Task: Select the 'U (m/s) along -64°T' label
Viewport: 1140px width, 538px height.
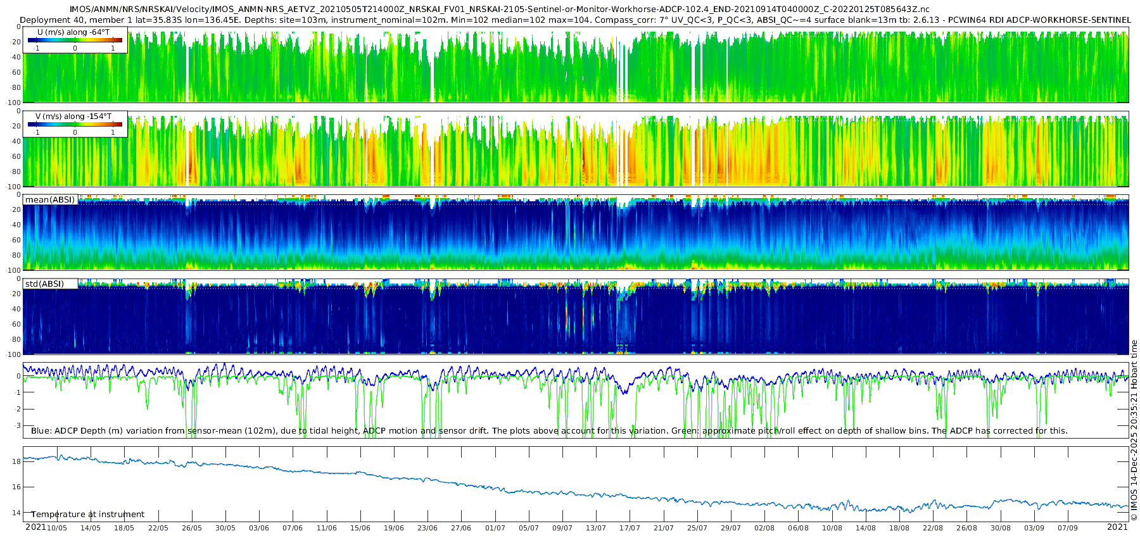Action: click(73, 32)
